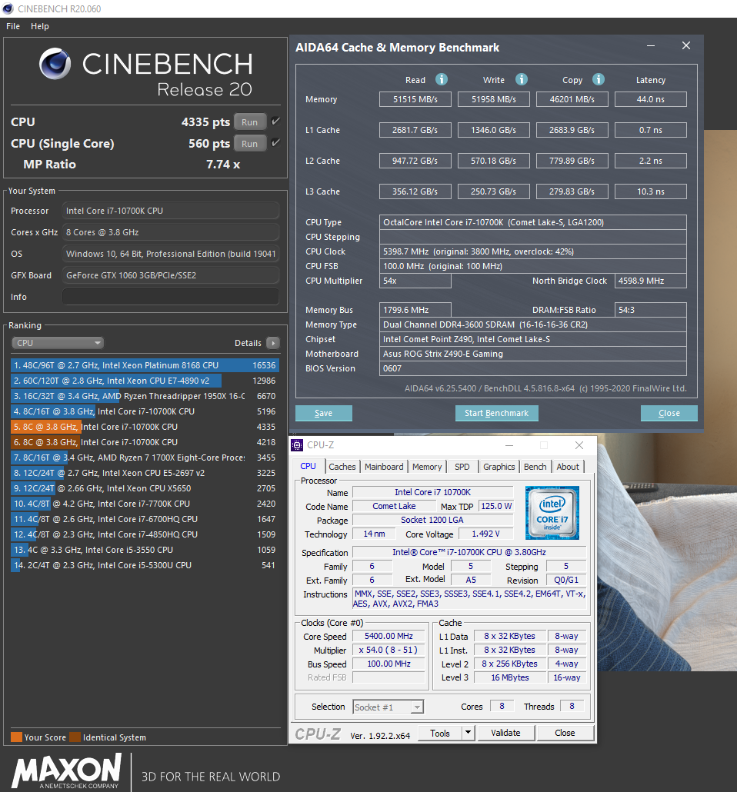737x792 pixels.
Task: Switch to the SPD tab in CPU-Z
Action: pyautogui.click(x=462, y=467)
